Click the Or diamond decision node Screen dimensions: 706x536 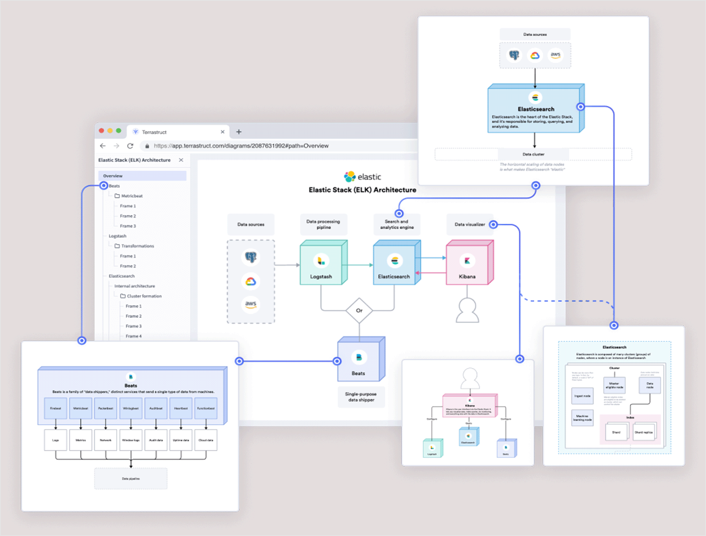tap(359, 310)
